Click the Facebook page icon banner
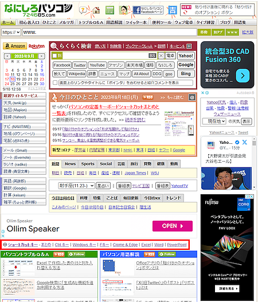The height and width of the screenshot is (302, 258). point(148,10)
